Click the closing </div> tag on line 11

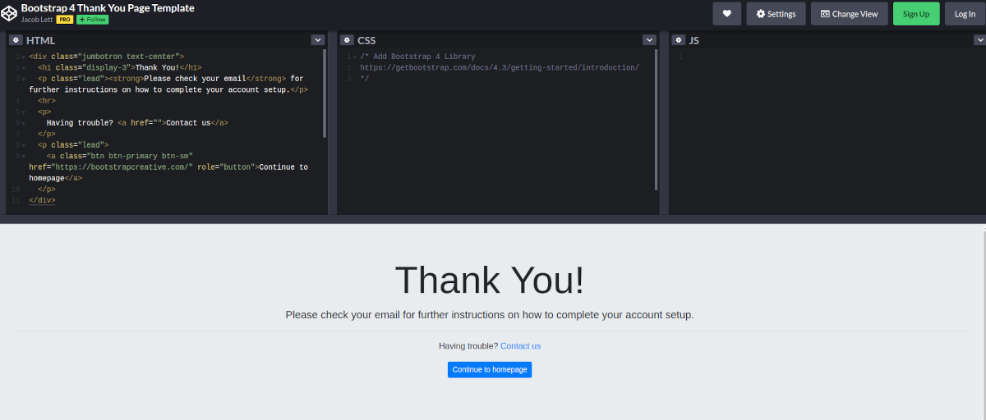tap(42, 200)
